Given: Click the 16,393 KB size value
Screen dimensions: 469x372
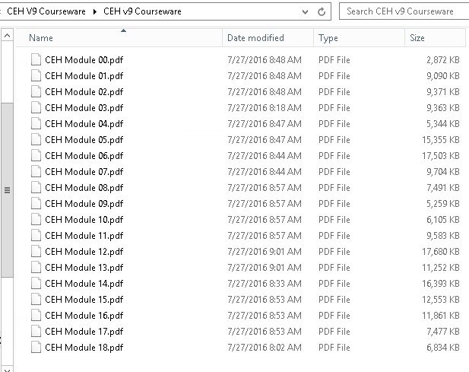Looking at the screenshot, I should (x=441, y=284).
